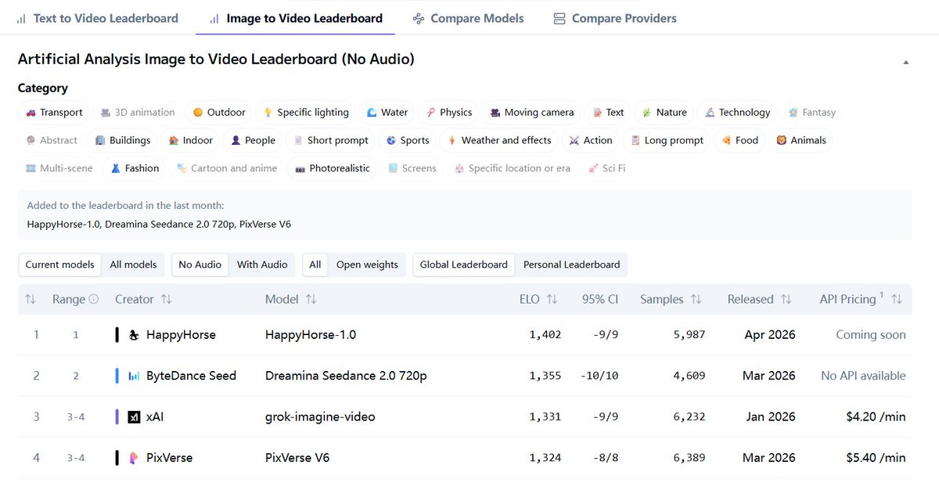Sort the table by Samples
This screenshot has height=483, width=939.
(696, 299)
